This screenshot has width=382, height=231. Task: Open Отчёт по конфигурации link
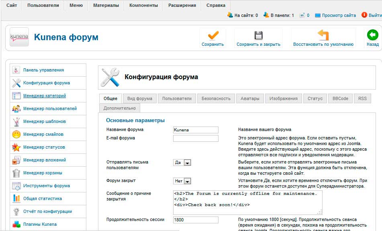click(x=47, y=211)
